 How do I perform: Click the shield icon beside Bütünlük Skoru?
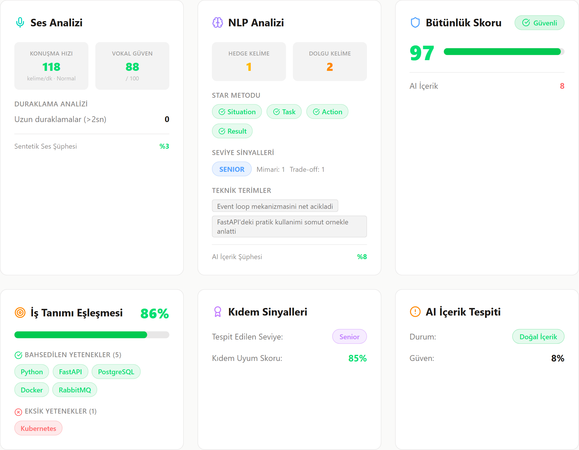tap(415, 23)
